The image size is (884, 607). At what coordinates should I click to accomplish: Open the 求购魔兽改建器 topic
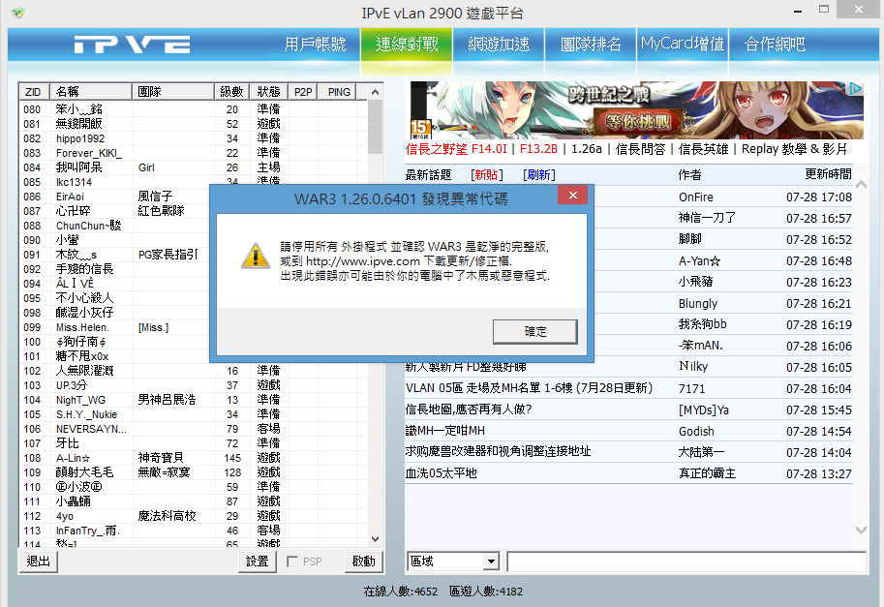click(x=498, y=452)
